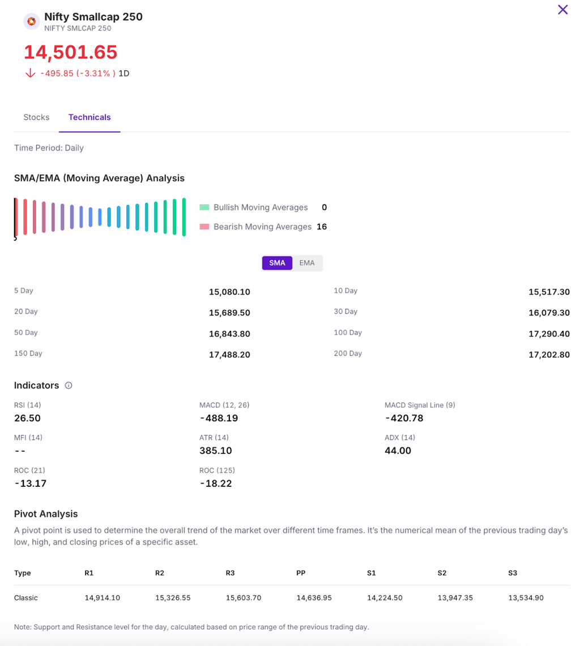This screenshot has height=646, width=580.
Task: Click the 1D period label
Action: click(124, 73)
